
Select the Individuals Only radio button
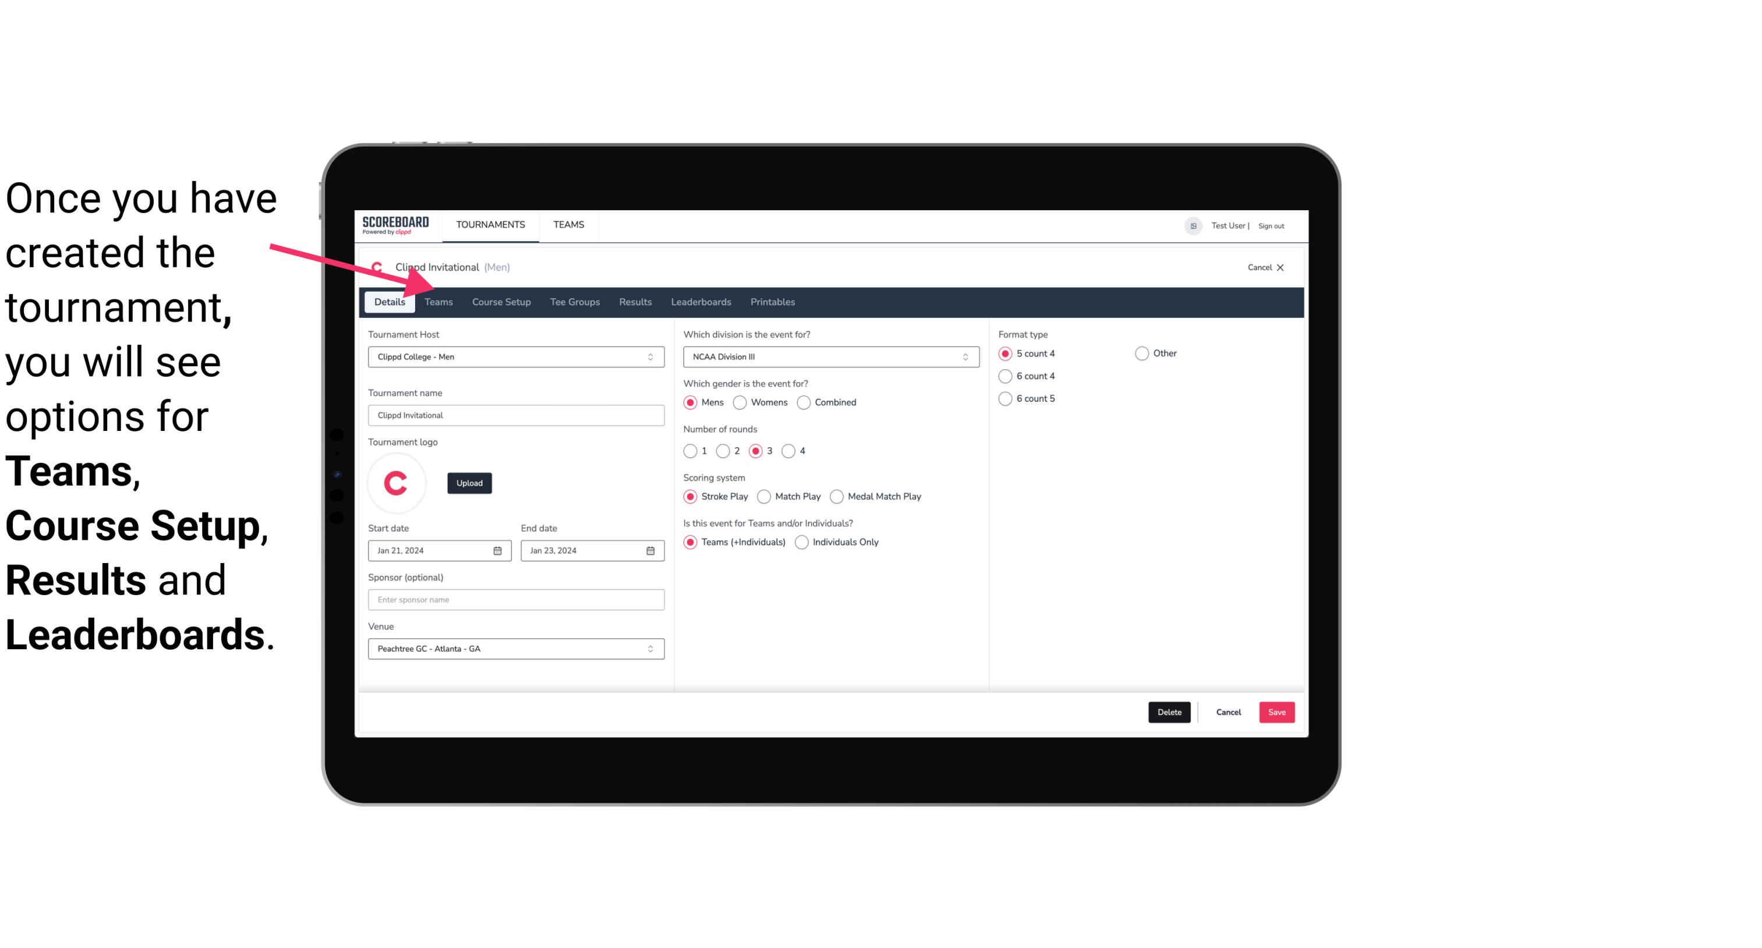click(x=803, y=542)
